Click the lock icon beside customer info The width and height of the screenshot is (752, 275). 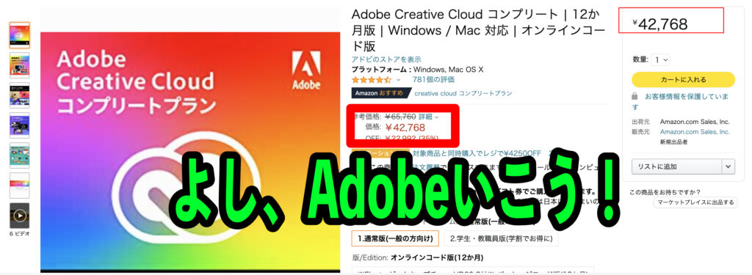[635, 96]
